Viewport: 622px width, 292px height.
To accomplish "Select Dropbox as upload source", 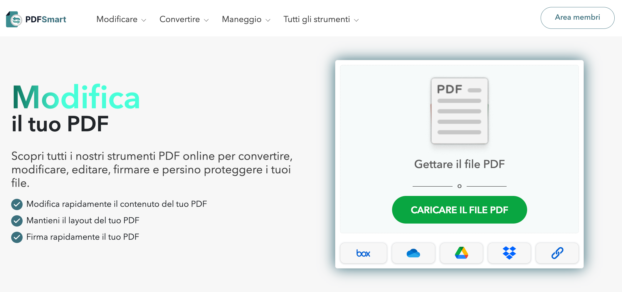I will point(509,253).
